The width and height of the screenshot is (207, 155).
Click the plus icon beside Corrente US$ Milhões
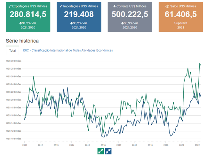point(115,6)
